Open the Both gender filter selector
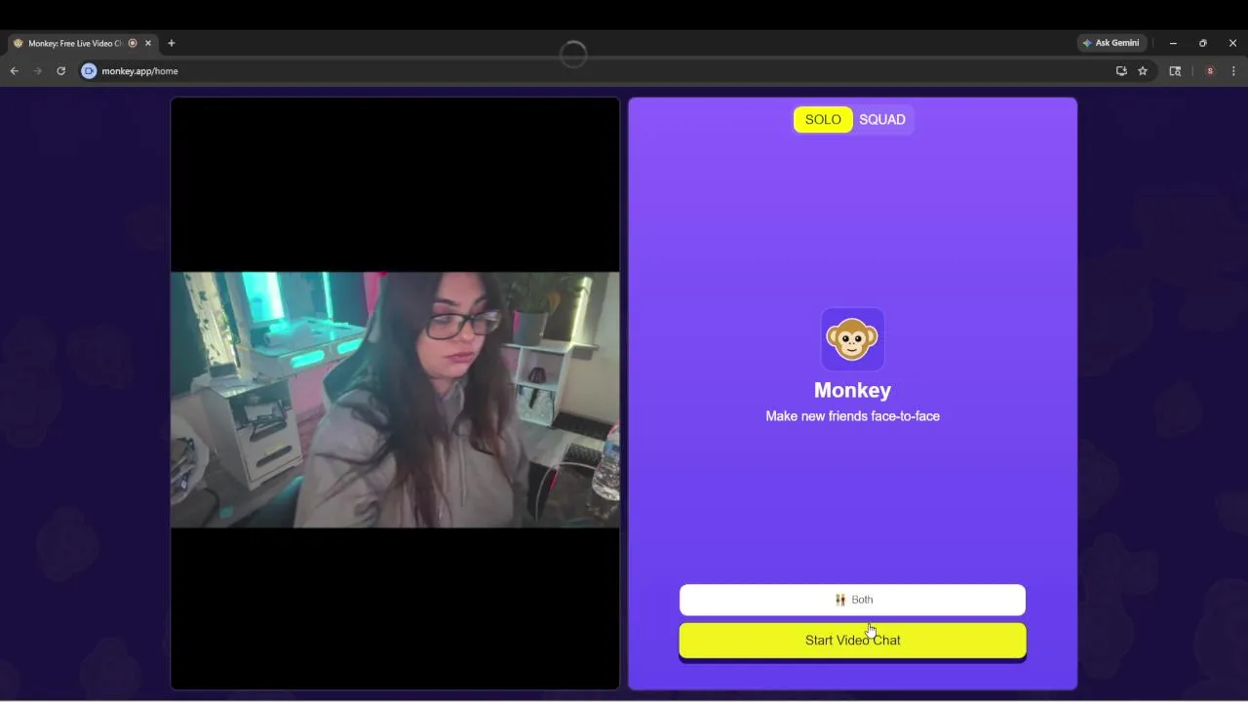Image resolution: width=1248 pixels, height=702 pixels. click(852, 600)
